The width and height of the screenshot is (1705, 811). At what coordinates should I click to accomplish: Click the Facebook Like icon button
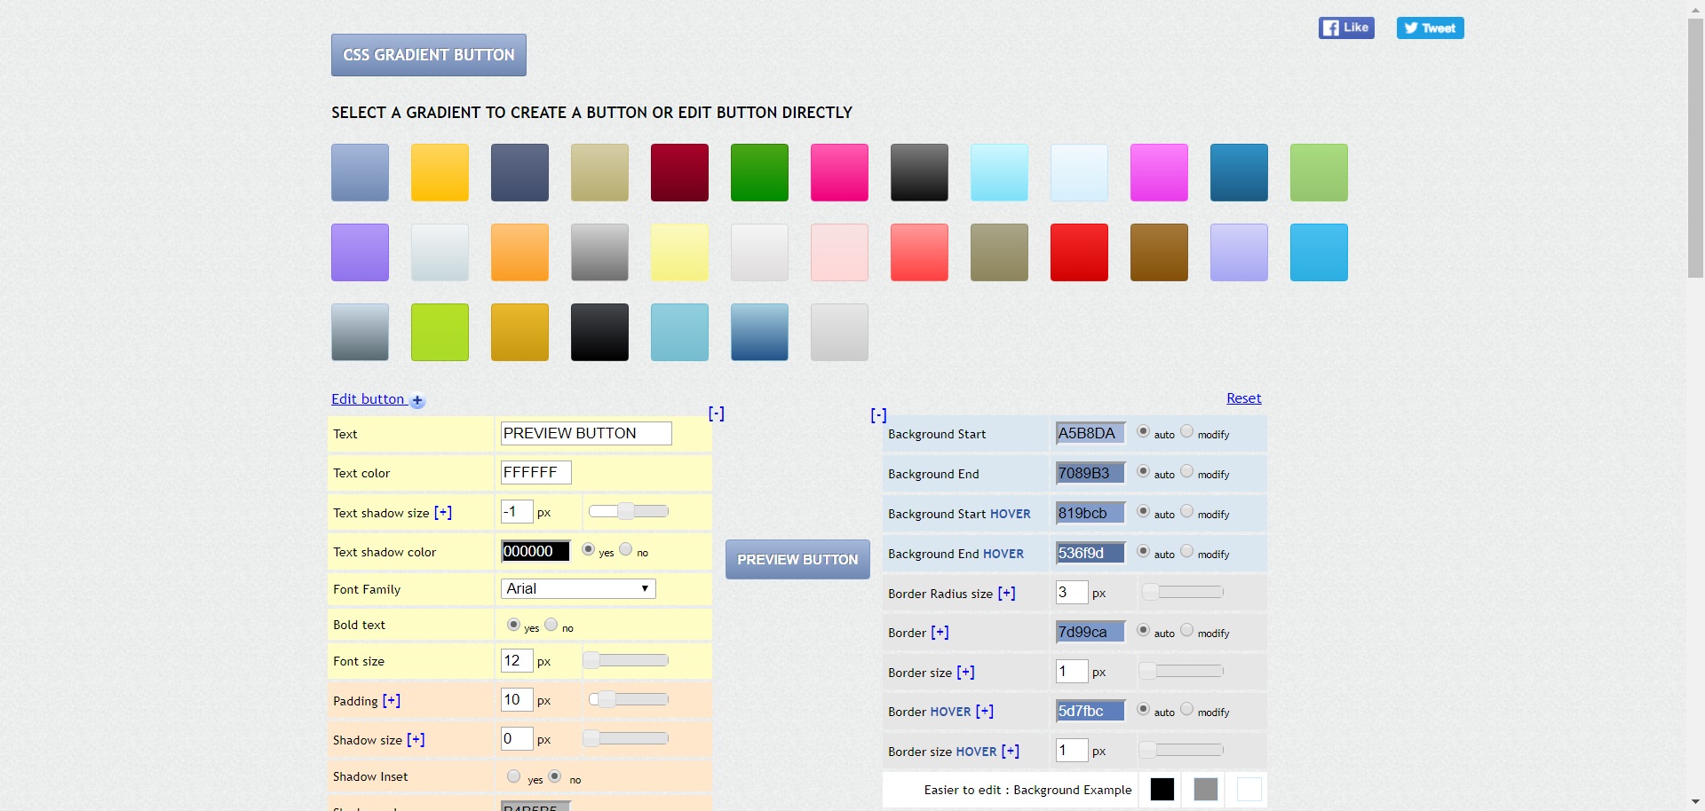click(x=1345, y=28)
